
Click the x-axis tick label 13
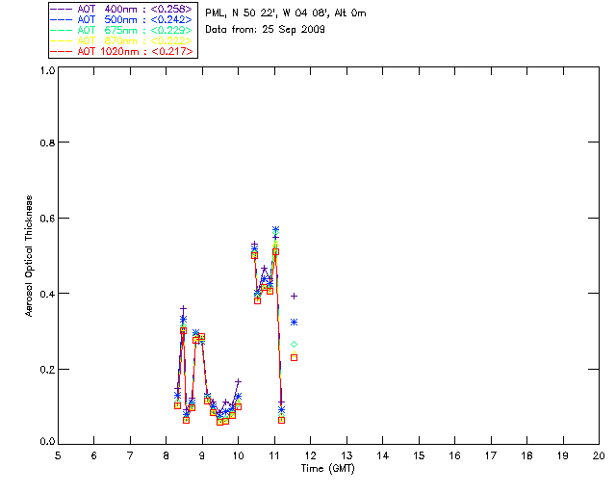(346, 455)
